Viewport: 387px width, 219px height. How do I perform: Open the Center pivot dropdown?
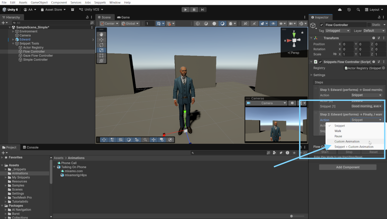pyautogui.click(x=110, y=24)
